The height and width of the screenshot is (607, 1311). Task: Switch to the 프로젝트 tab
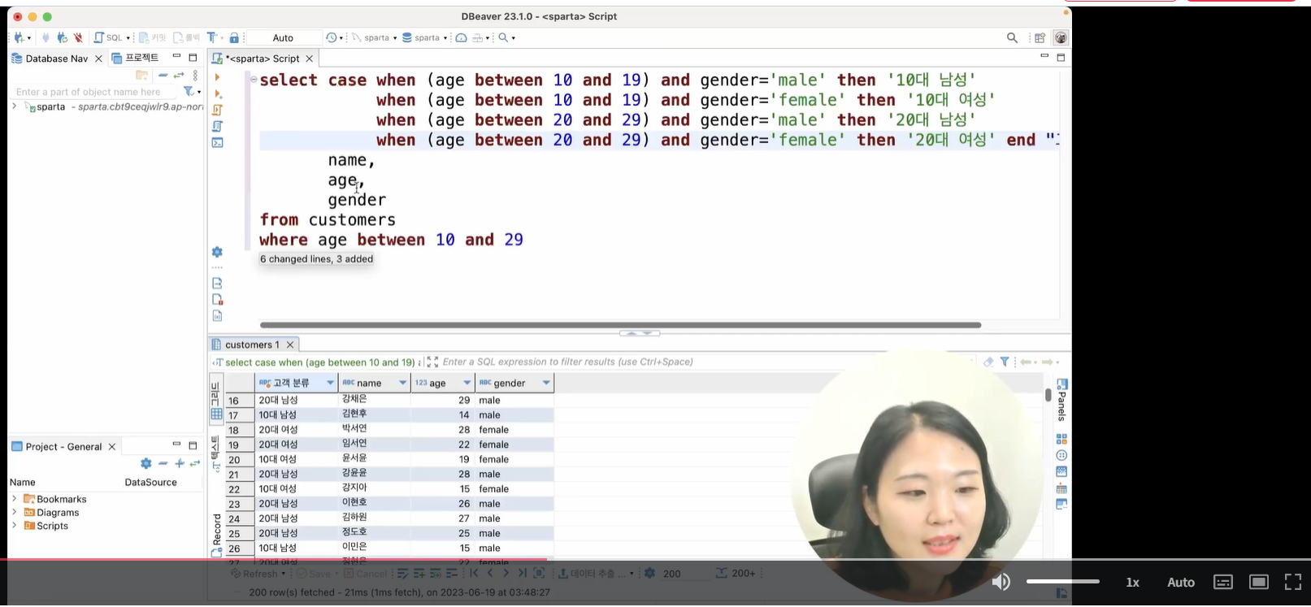(x=136, y=59)
